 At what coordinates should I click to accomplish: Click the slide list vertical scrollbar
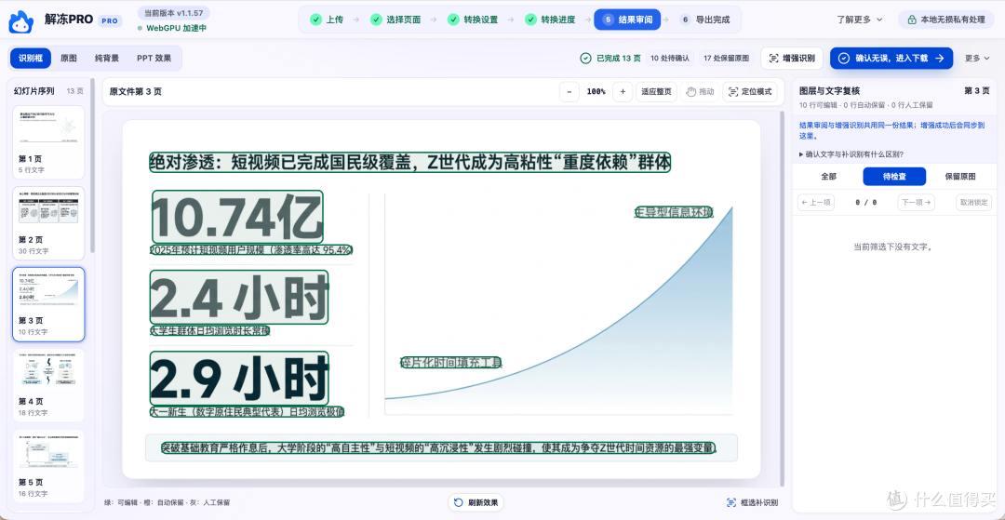(x=93, y=167)
